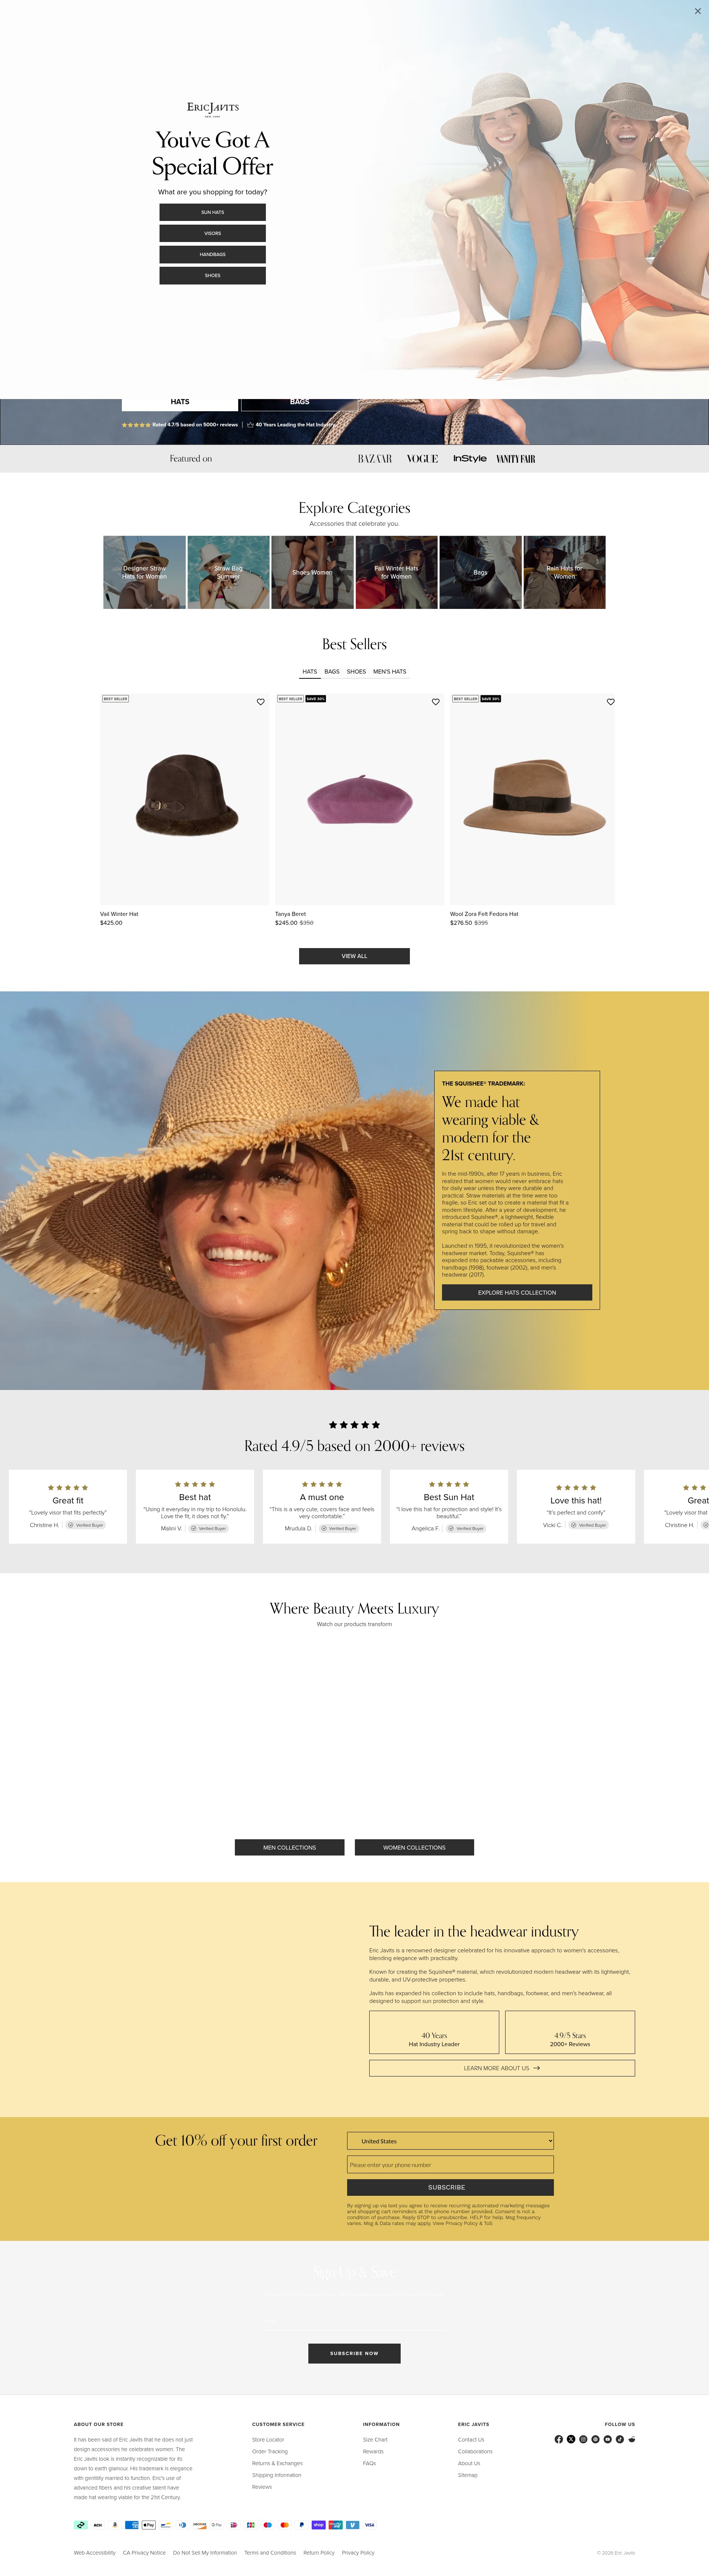The image size is (709, 2576).
Task: Click the Shop Pay payment icon
Action: pos(319,2525)
